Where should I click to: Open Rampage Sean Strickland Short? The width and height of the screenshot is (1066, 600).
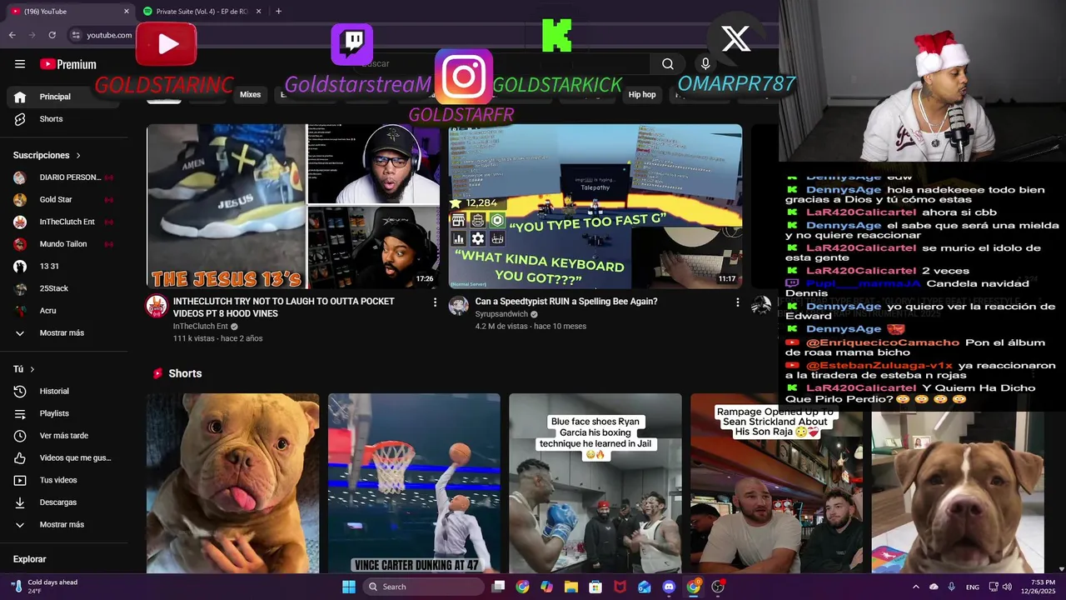[x=776, y=483]
